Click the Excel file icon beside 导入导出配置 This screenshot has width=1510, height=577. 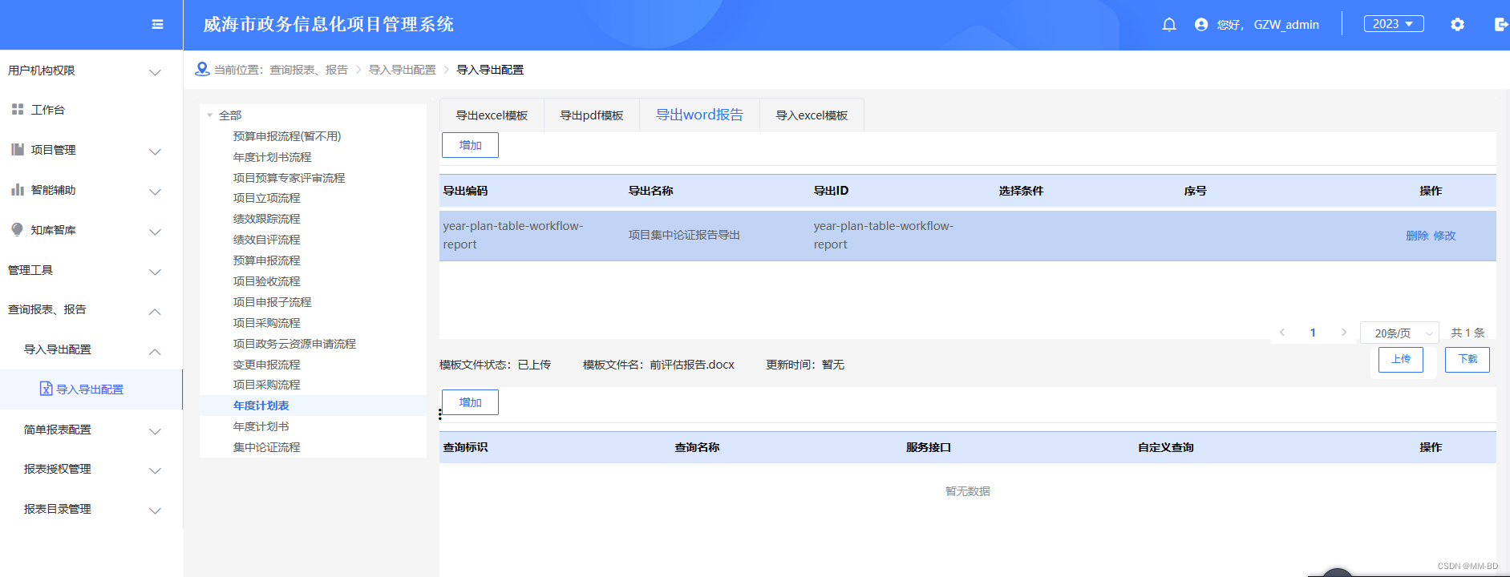point(47,389)
